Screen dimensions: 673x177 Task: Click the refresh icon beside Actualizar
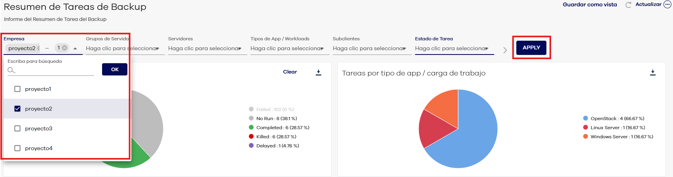(x=628, y=5)
